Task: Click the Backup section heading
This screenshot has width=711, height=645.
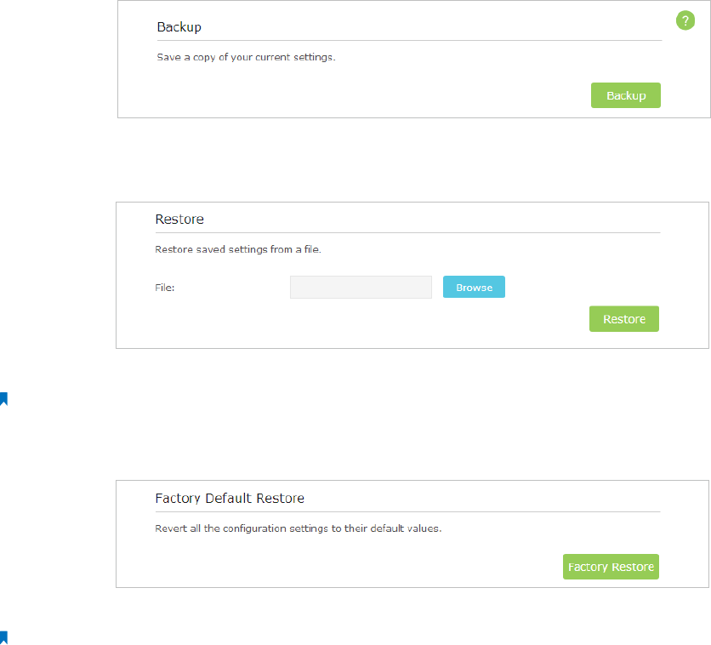Action: 179,27
